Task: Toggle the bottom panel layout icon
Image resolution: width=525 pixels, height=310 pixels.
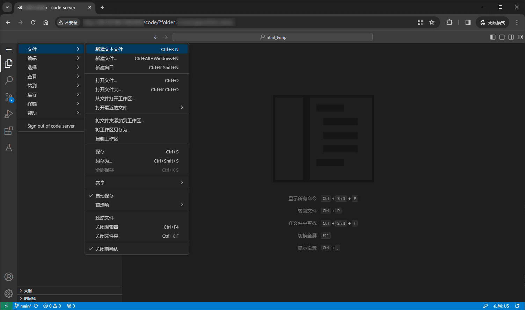Action: point(502,37)
